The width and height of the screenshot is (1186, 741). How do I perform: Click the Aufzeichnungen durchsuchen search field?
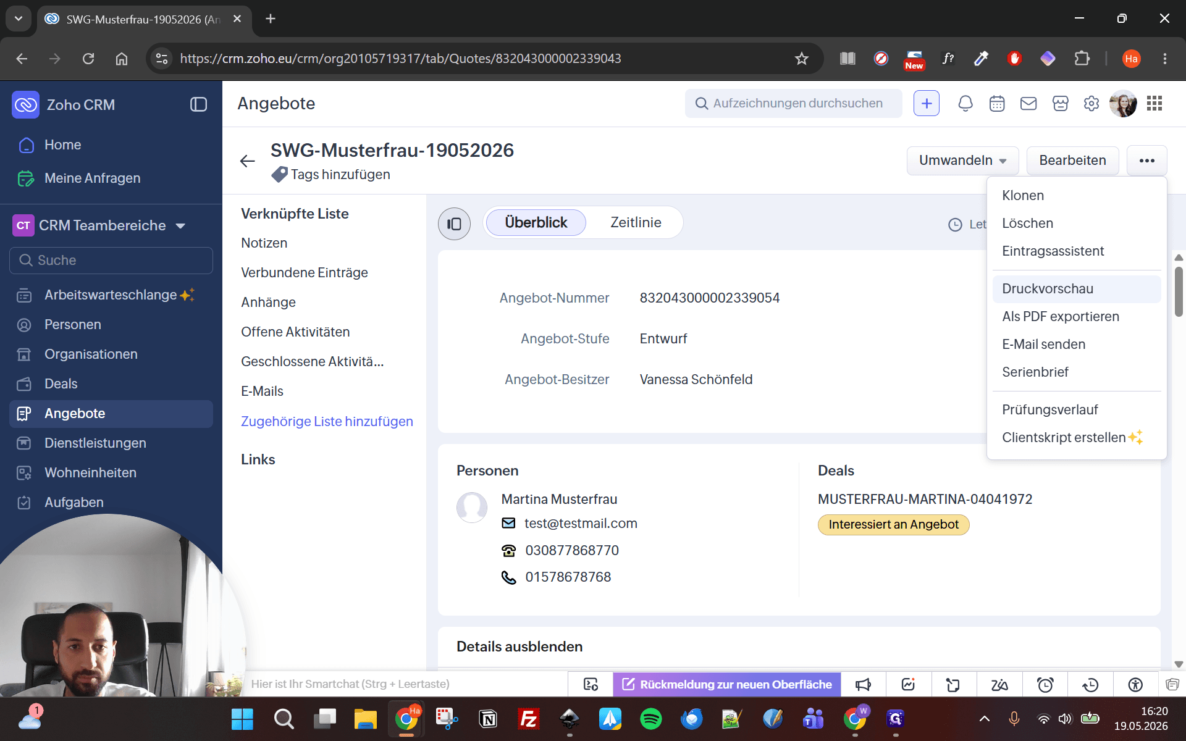coord(794,103)
